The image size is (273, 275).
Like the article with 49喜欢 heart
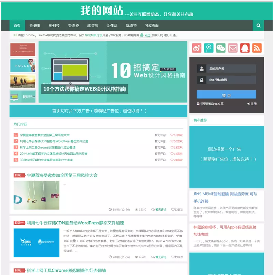173,257
